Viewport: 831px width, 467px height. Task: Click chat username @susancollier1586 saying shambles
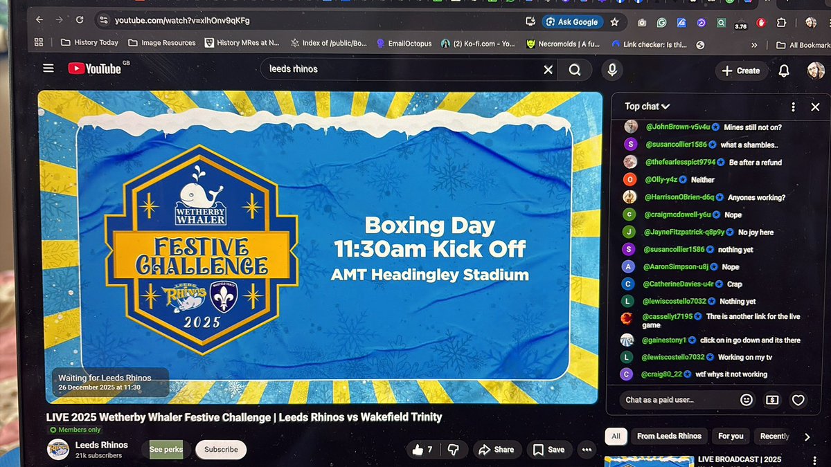[676, 145]
